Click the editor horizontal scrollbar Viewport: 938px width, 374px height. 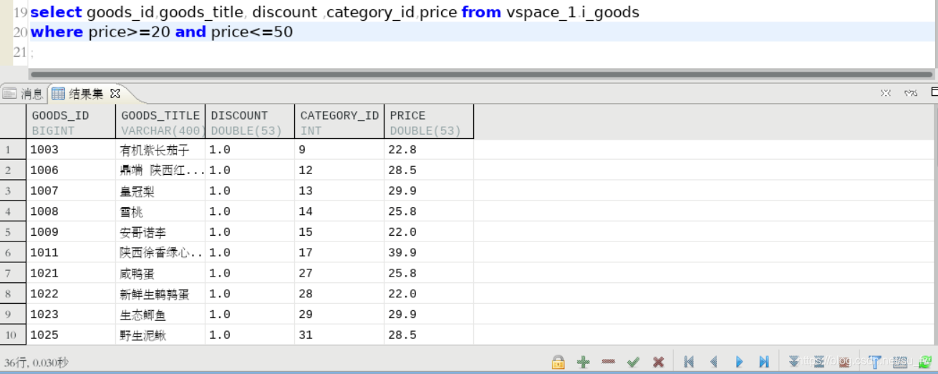coord(481,74)
